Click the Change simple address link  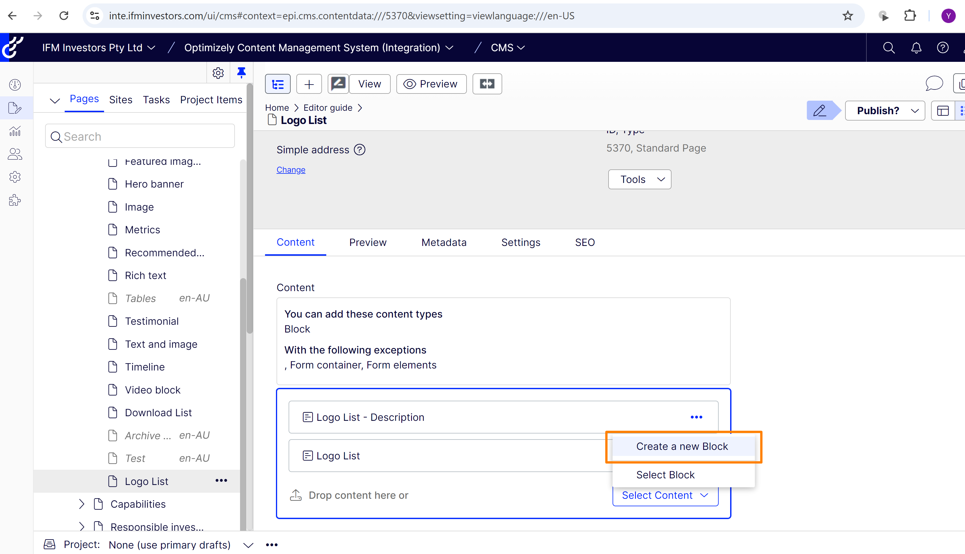[291, 170]
